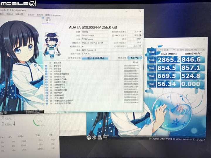
Task: Click status orb for SMART attribute 0B
Action: (x=47, y=93)
